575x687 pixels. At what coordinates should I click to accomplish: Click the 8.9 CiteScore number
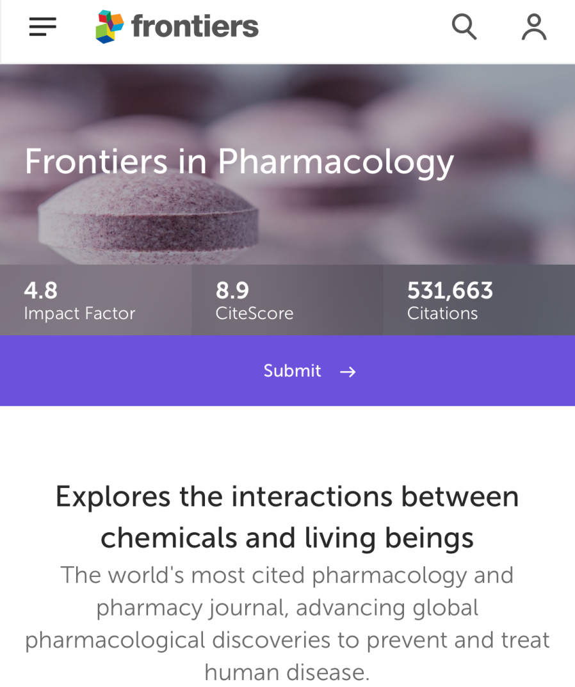pos(232,291)
